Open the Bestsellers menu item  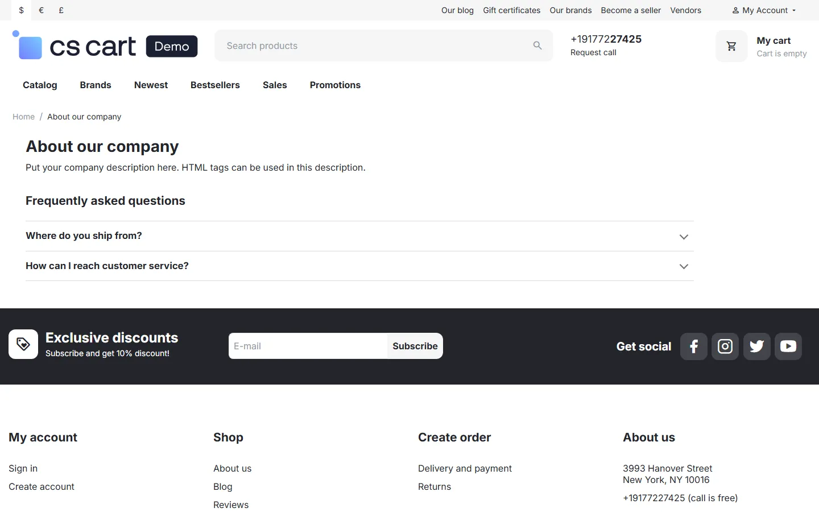pyautogui.click(x=215, y=85)
